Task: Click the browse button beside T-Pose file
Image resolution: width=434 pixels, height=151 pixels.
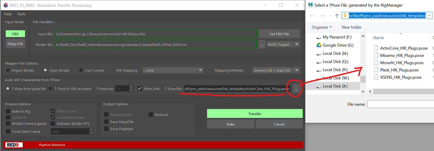Action: click(296, 89)
